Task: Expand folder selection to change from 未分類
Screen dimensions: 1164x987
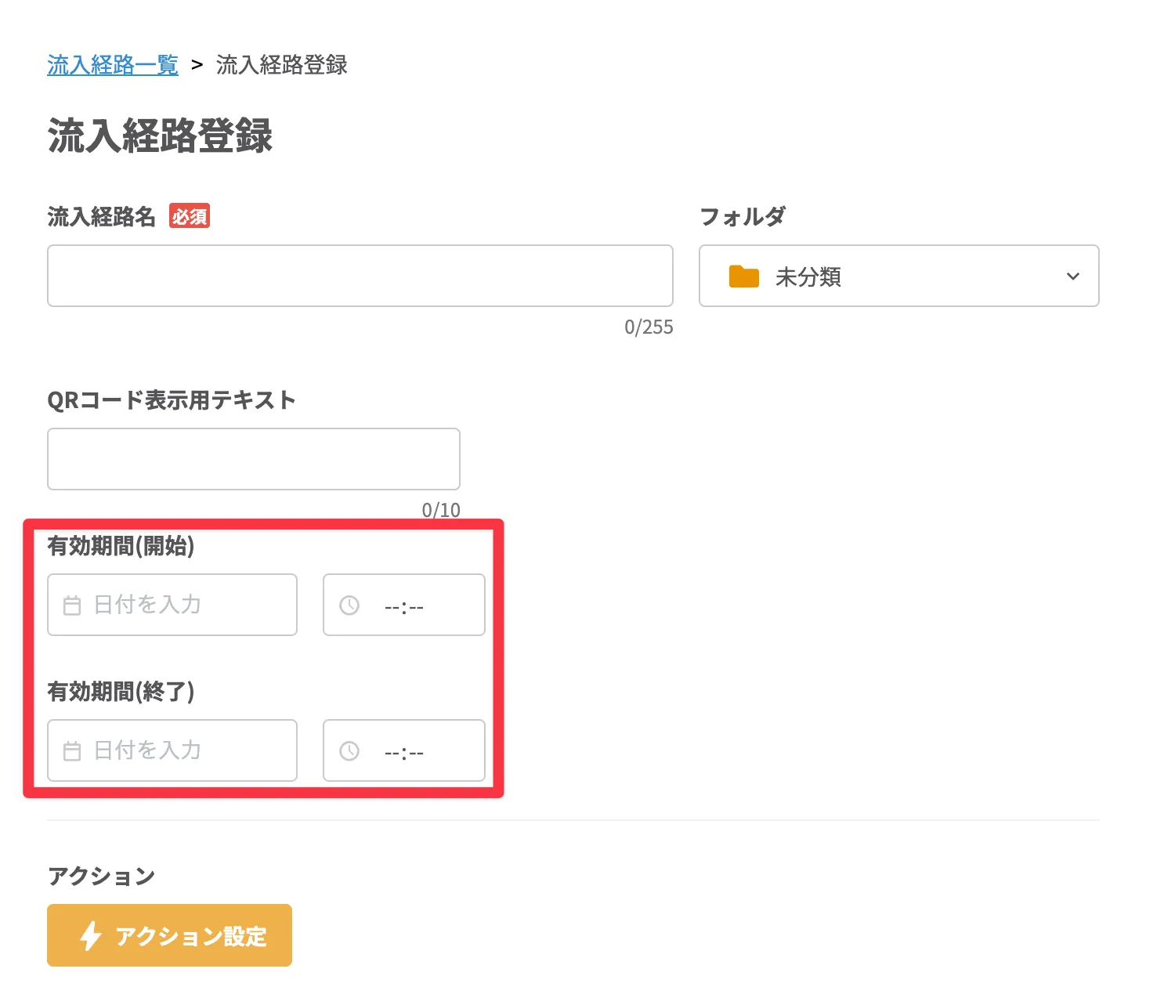Action: pos(1072,276)
